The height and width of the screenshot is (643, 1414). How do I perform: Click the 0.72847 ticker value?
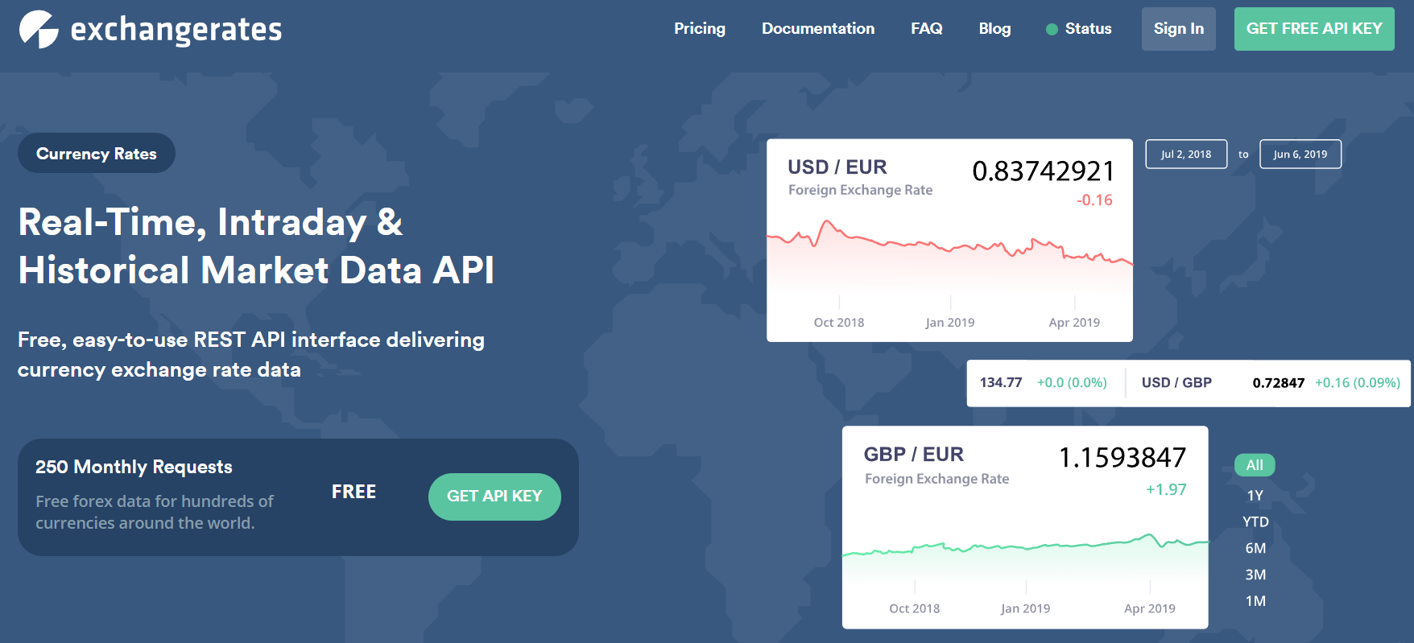[1278, 383]
